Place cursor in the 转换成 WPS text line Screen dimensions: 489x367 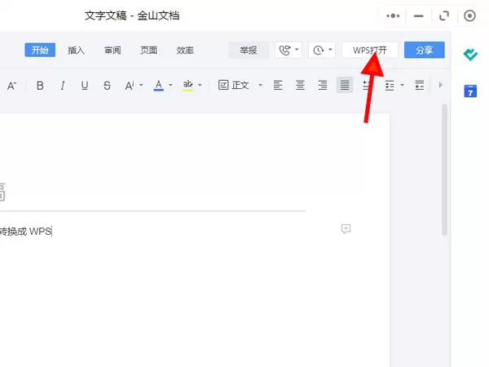pos(25,232)
